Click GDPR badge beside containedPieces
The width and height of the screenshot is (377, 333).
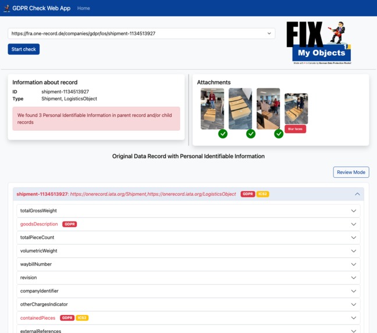point(67,318)
